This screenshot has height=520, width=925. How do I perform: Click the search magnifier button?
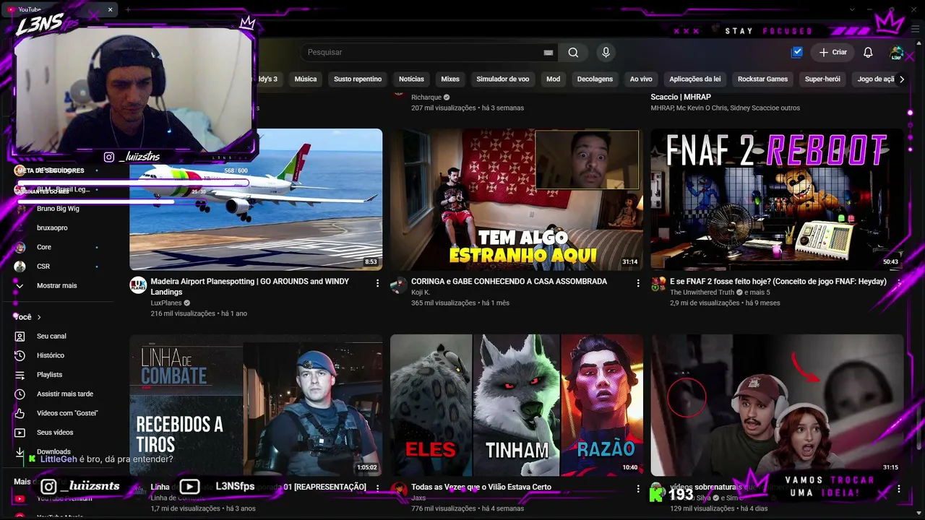coord(573,52)
